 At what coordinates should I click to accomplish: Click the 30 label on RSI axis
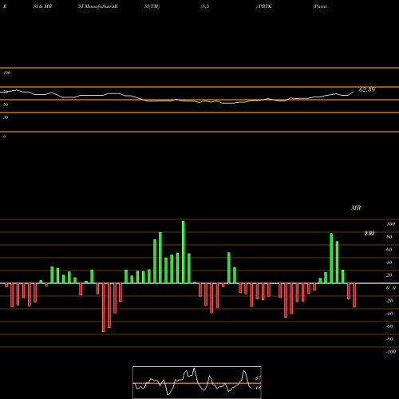6,117
